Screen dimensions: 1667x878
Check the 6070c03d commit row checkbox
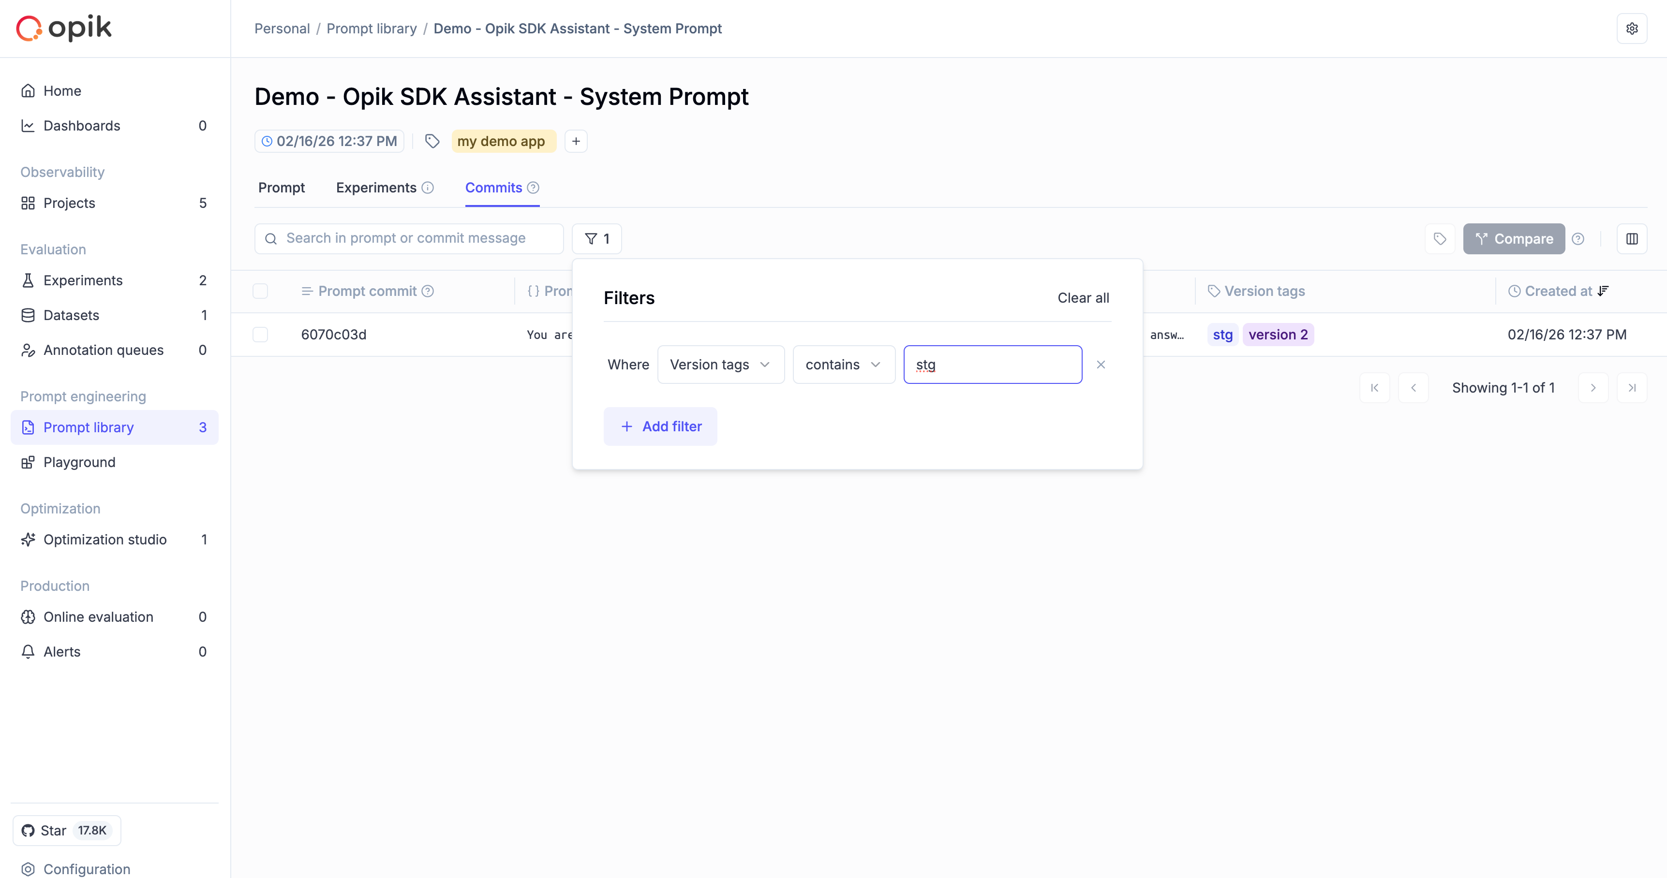[260, 334]
